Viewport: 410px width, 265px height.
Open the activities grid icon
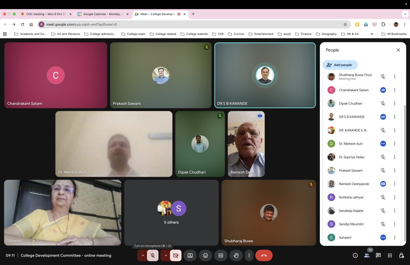(390, 255)
